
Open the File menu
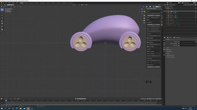point(3,3)
